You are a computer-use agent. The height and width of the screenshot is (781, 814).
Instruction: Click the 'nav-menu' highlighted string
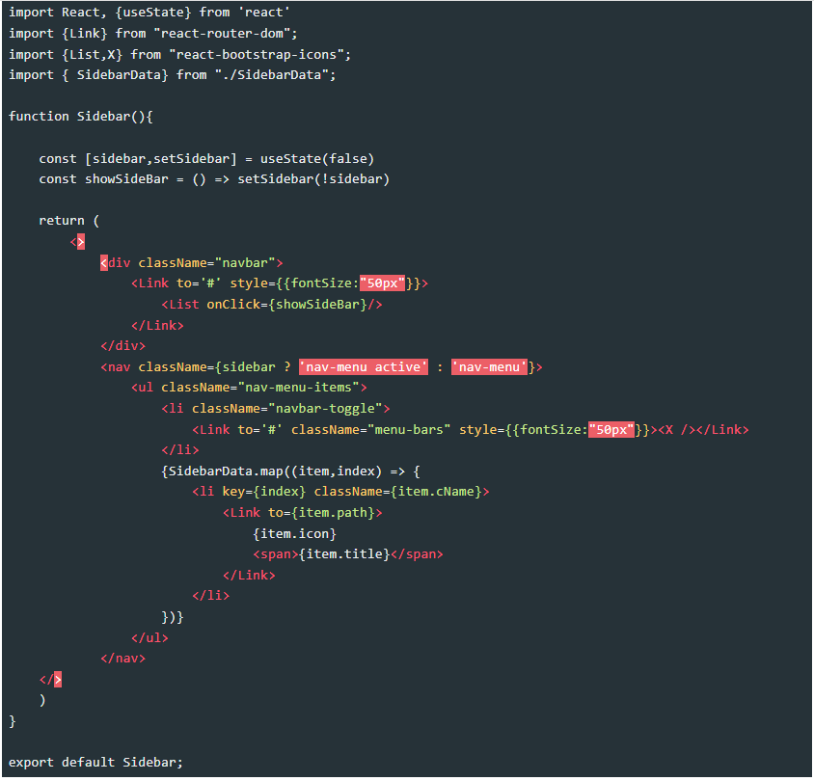(x=489, y=366)
